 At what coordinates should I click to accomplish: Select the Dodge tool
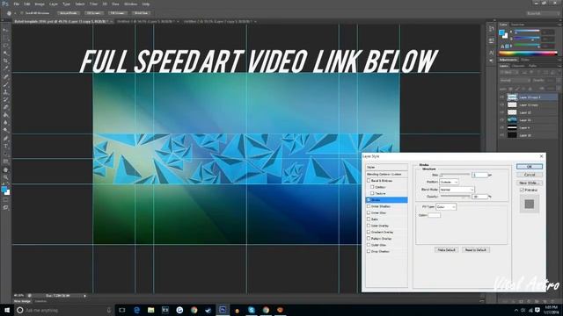(x=5, y=131)
